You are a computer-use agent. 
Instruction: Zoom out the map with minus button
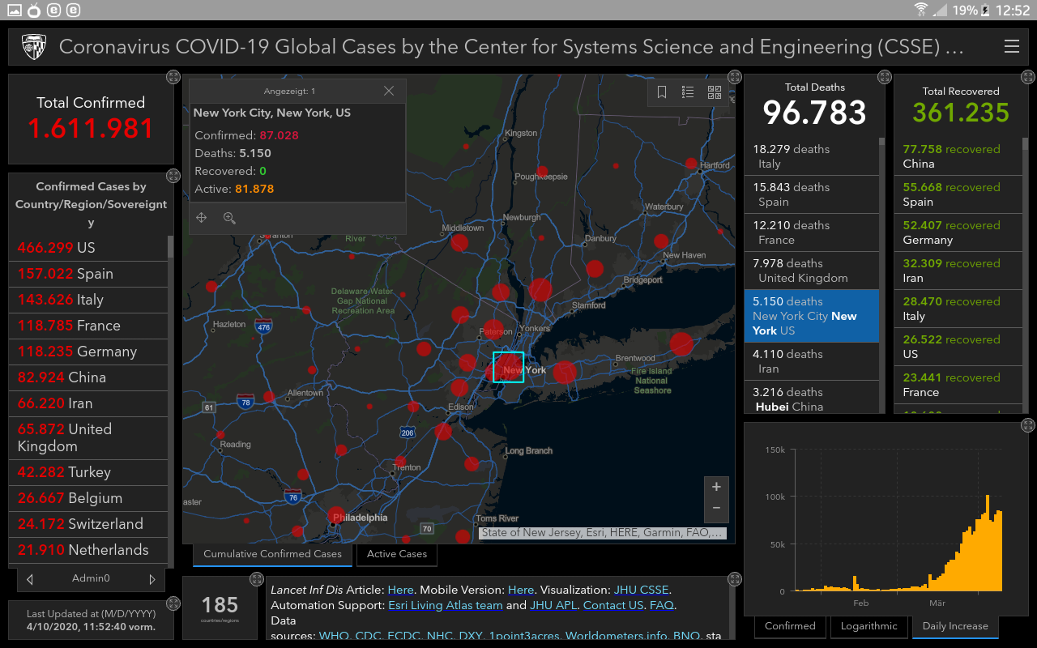click(x=716, y=509)
